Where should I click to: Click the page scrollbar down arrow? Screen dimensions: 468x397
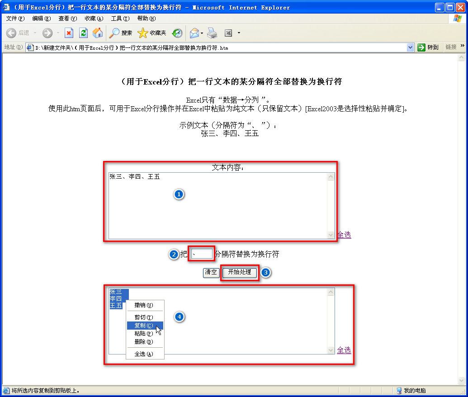click(x=462, y=381)
